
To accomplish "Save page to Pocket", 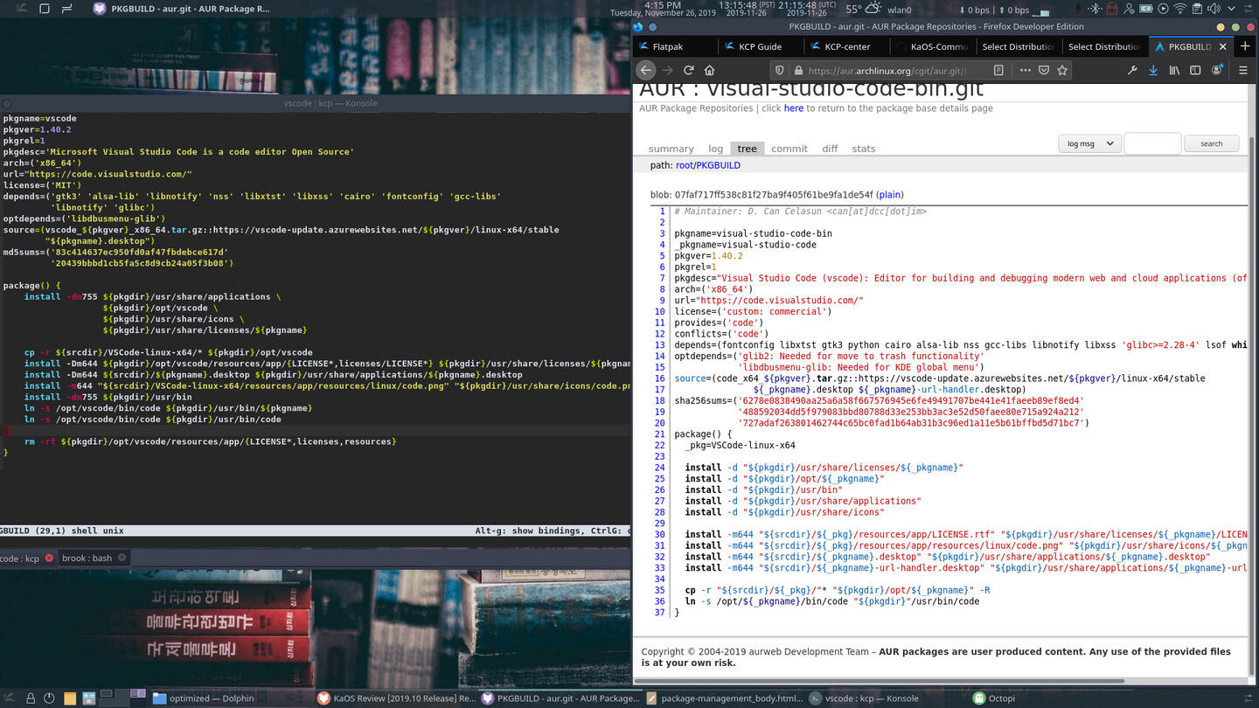I will 1044,70.
